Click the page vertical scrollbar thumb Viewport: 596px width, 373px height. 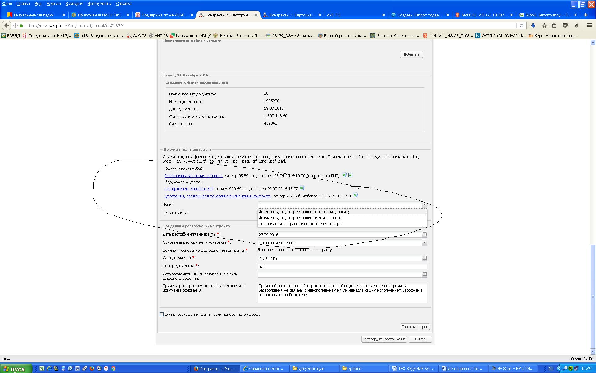pos(593,297)
